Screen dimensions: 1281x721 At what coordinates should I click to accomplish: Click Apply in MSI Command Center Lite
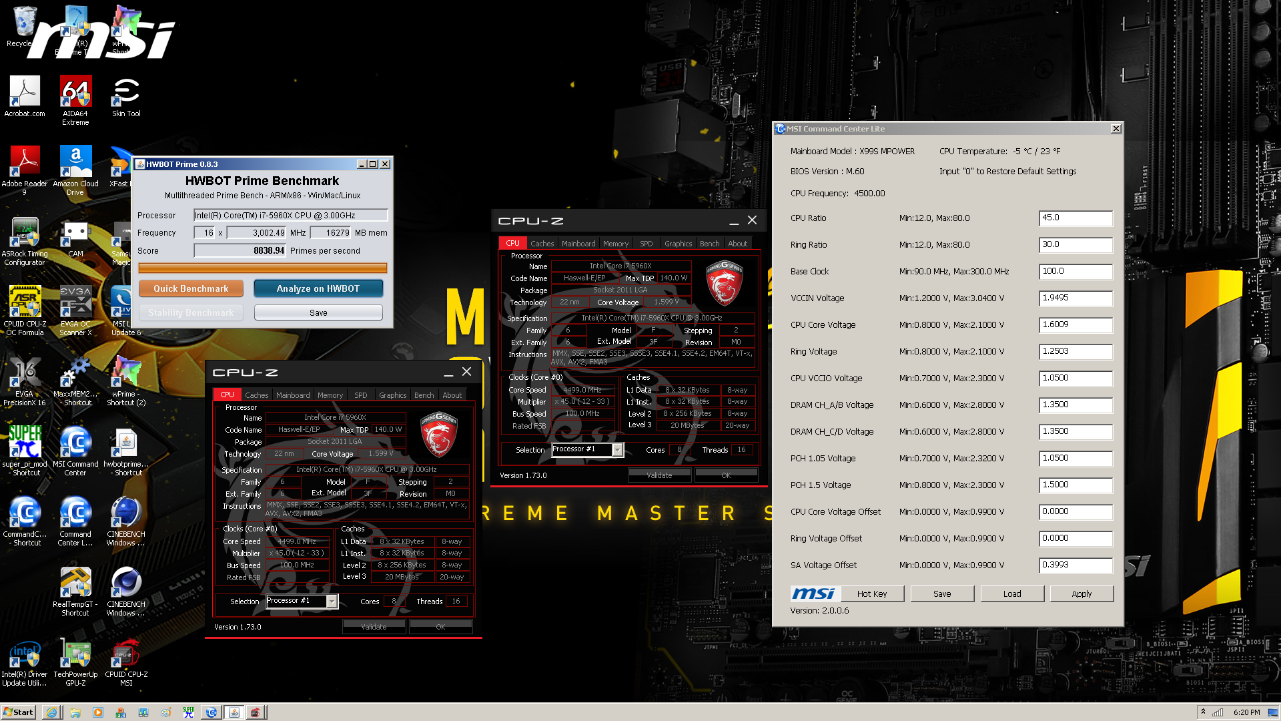tap(1082, 593)
